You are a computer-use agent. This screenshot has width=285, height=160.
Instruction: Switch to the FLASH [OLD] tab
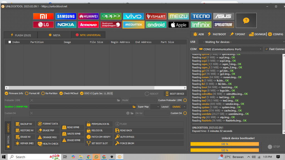[x=21, y=35]
